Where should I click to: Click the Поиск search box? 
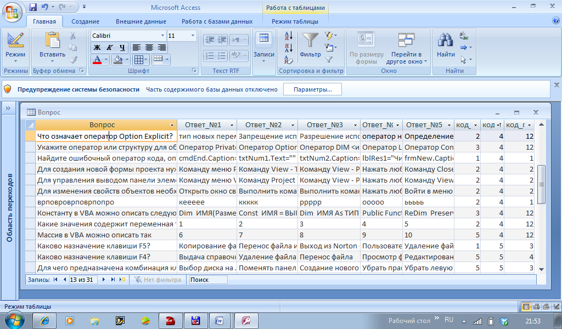tap(208, 280)
